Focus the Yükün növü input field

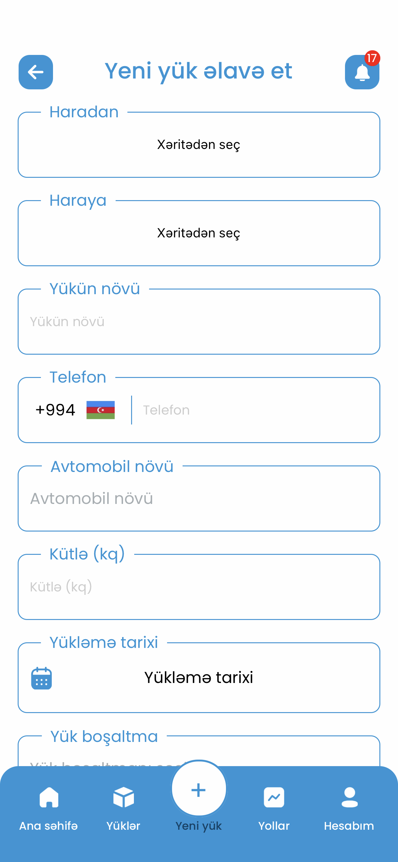click(199, 321)
